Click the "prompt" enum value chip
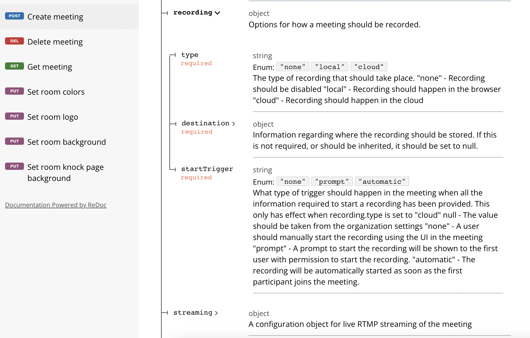The image size is (530, 338). [332, 182]
